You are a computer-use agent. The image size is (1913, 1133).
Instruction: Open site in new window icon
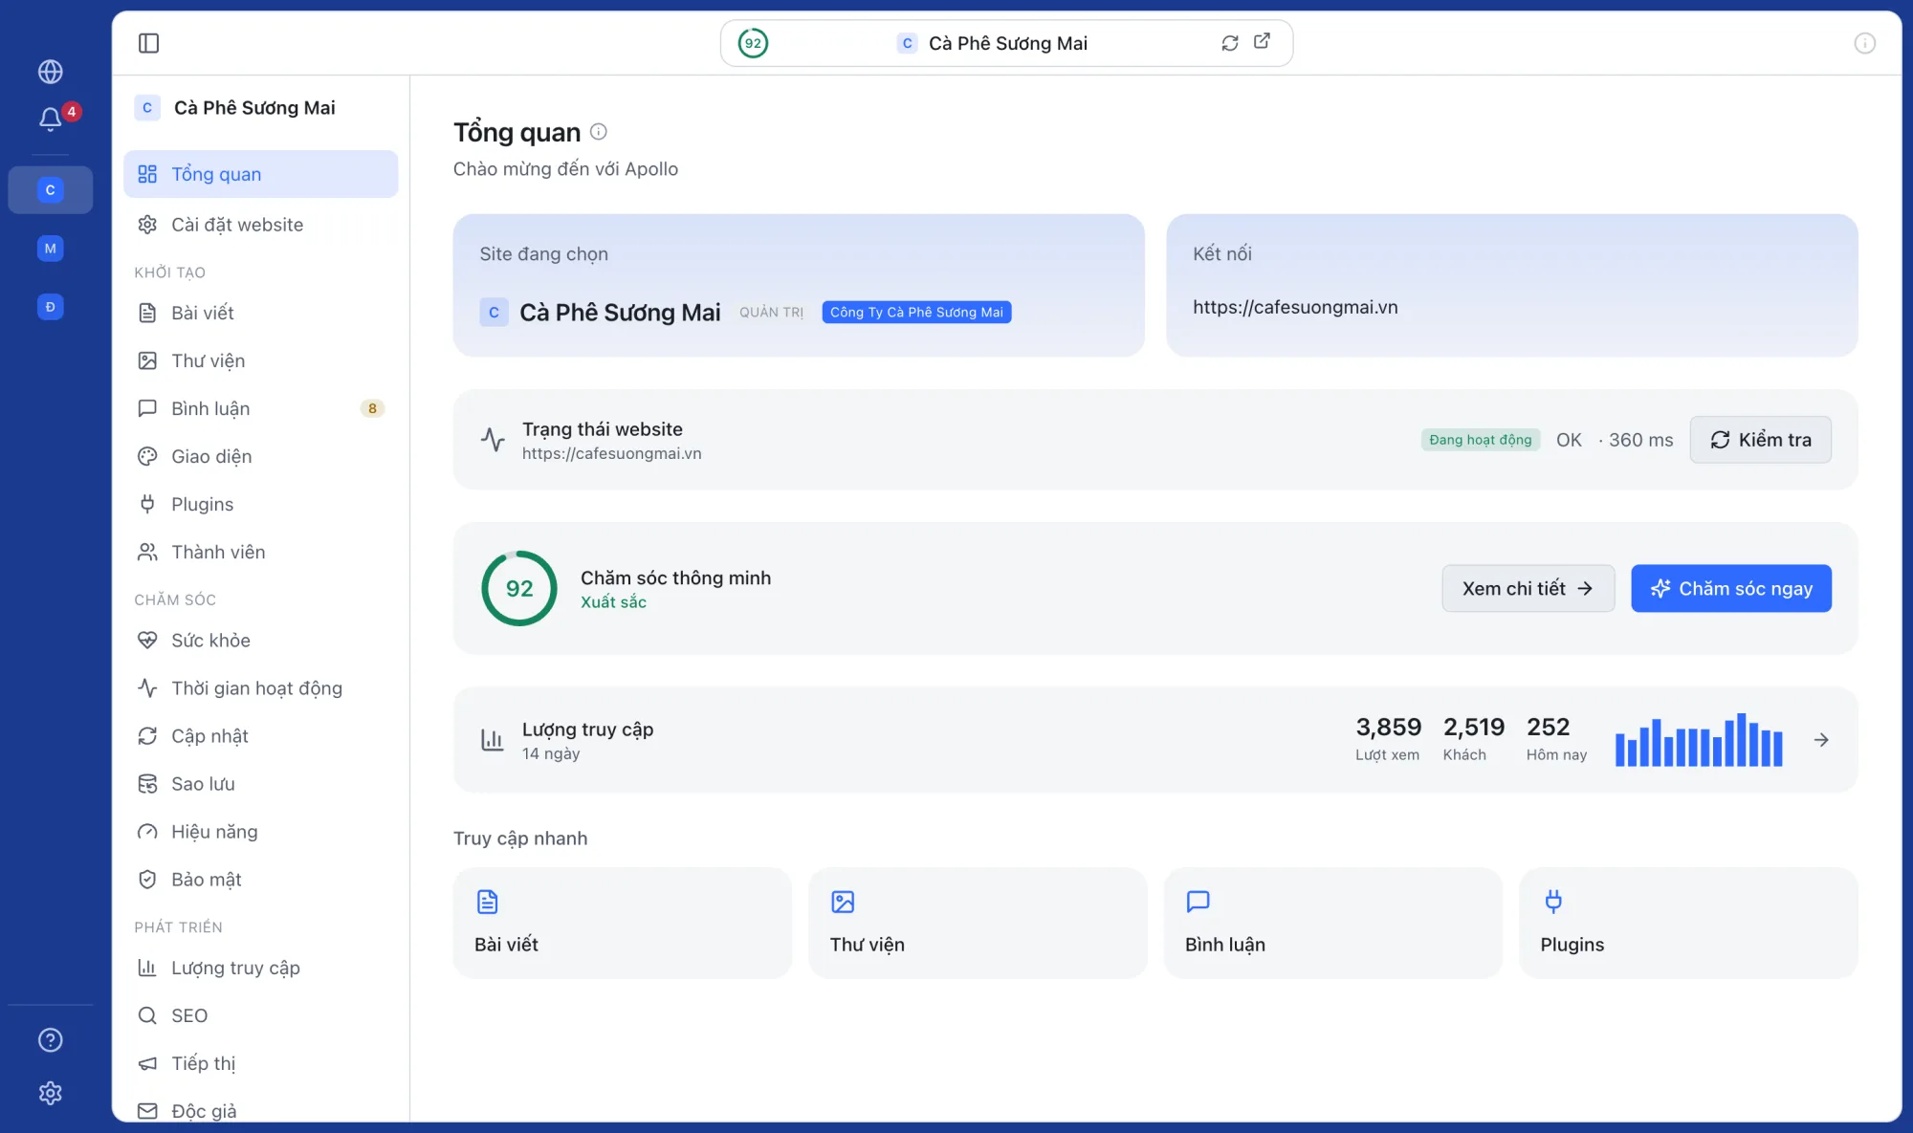1263,41
